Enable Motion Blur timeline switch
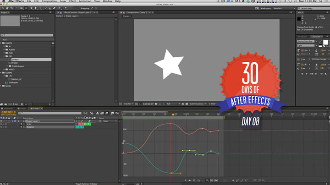Viewport: 330px width, 185px height. [x=107, y=113]
